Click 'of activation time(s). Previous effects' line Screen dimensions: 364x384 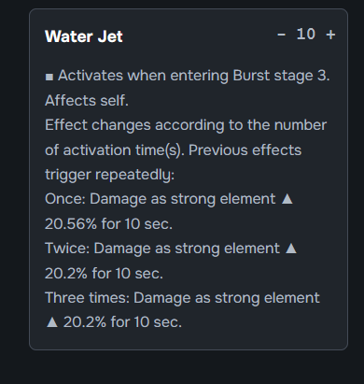point(173,150)
